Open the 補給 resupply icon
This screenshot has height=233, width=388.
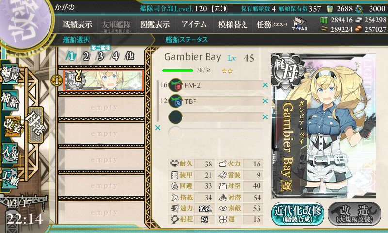[10, 100]
